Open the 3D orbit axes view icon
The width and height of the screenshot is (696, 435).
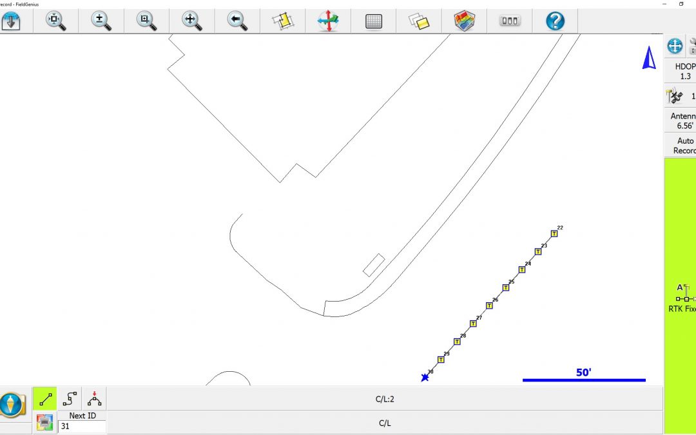(328, 21)
